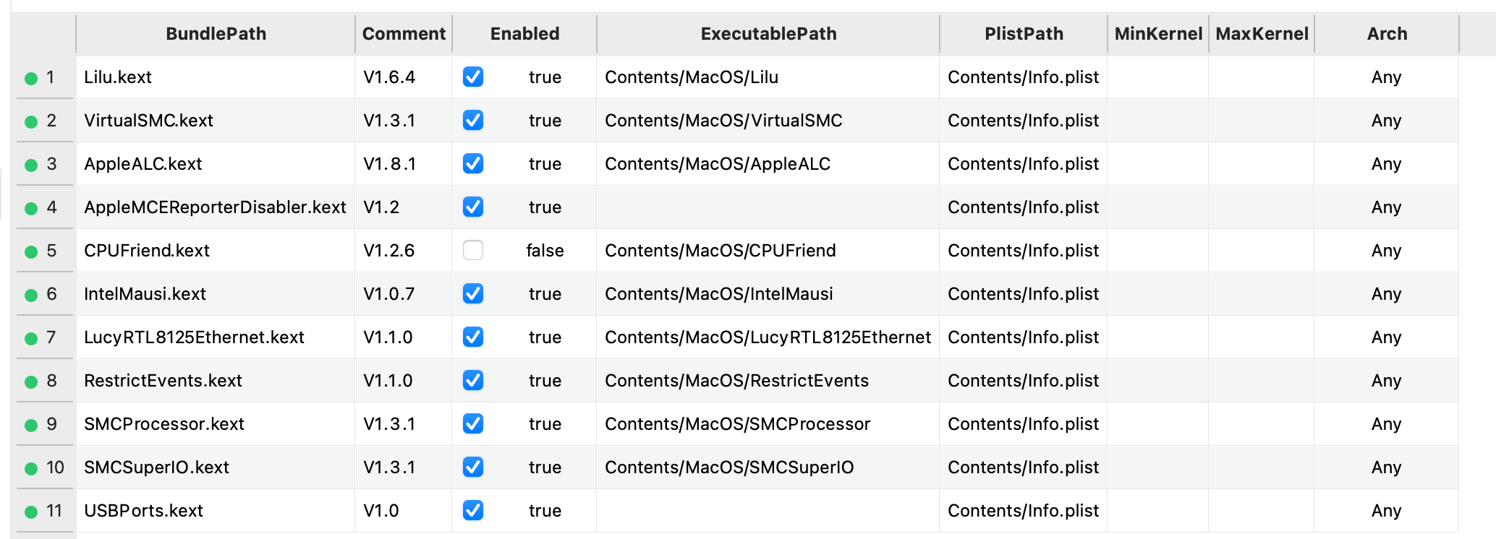This screenshot has height=539, width=1496.
Task: Click the empty MinKernel cell for Lilu.kext
Action: tap(1157, 77)
